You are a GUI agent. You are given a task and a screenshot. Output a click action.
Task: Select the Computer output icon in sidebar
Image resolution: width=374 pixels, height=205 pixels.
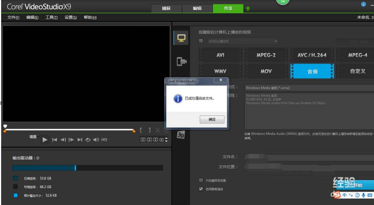(182, 38)
